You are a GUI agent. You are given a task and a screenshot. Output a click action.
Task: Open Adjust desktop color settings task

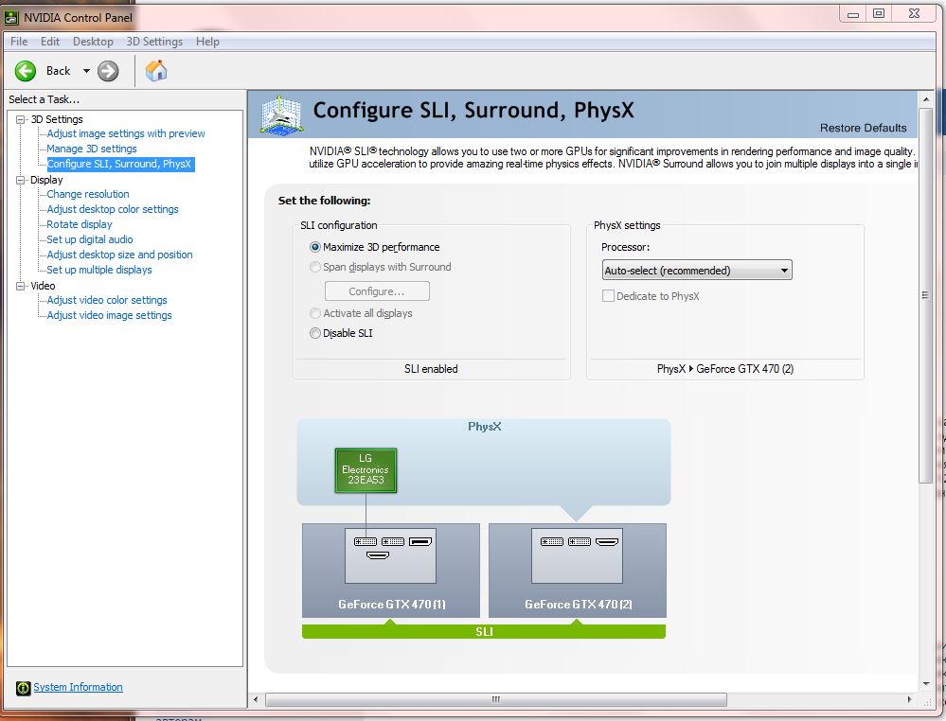tap(113, 209)
